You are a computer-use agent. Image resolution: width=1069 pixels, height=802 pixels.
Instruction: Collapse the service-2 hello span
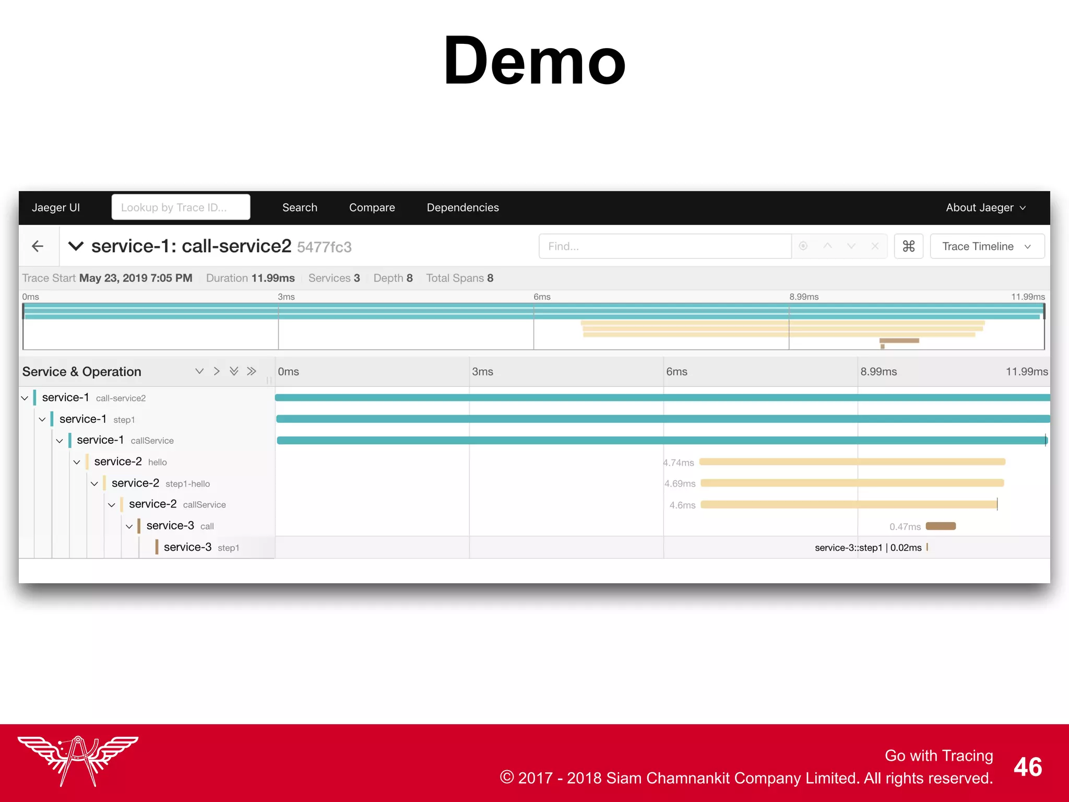click(x=77, y=462)
